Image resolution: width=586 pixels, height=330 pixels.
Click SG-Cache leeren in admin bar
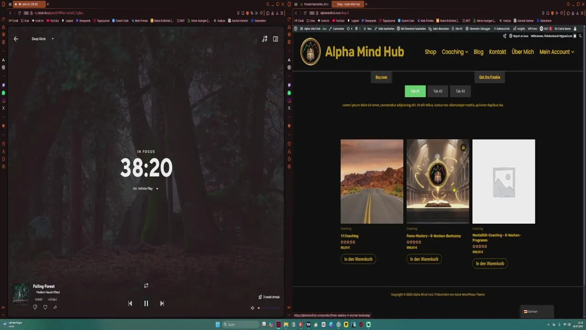tap(562, 28)
